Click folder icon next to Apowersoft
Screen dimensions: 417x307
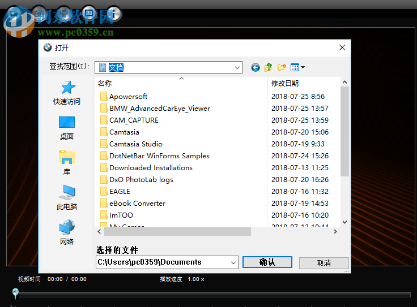click(x=104, y=96)
